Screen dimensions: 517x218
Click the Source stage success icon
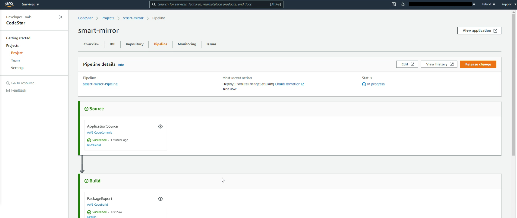coord(86,109)
